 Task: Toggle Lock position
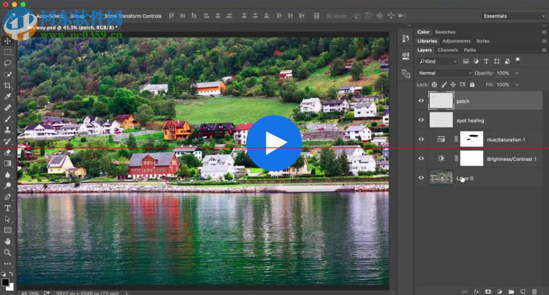coord(453,85)
